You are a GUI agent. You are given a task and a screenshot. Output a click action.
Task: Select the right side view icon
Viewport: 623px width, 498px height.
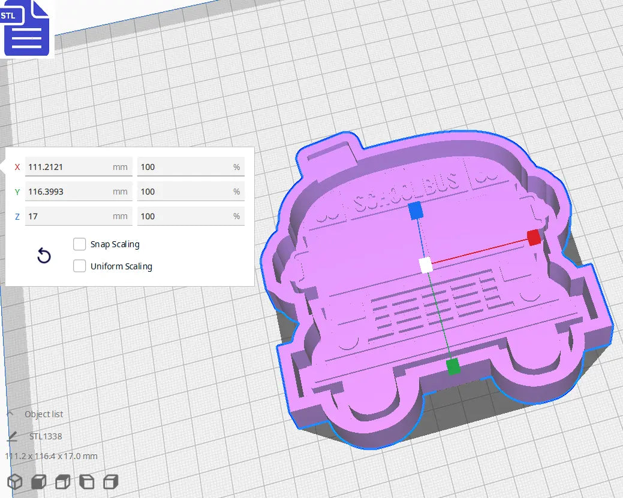tap(110, 482)
